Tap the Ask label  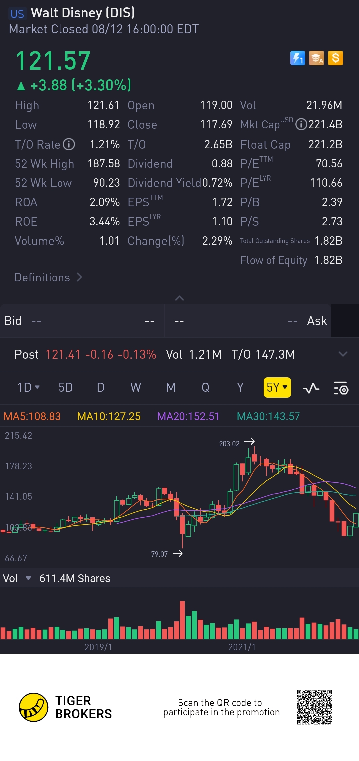tap(317, 321)
